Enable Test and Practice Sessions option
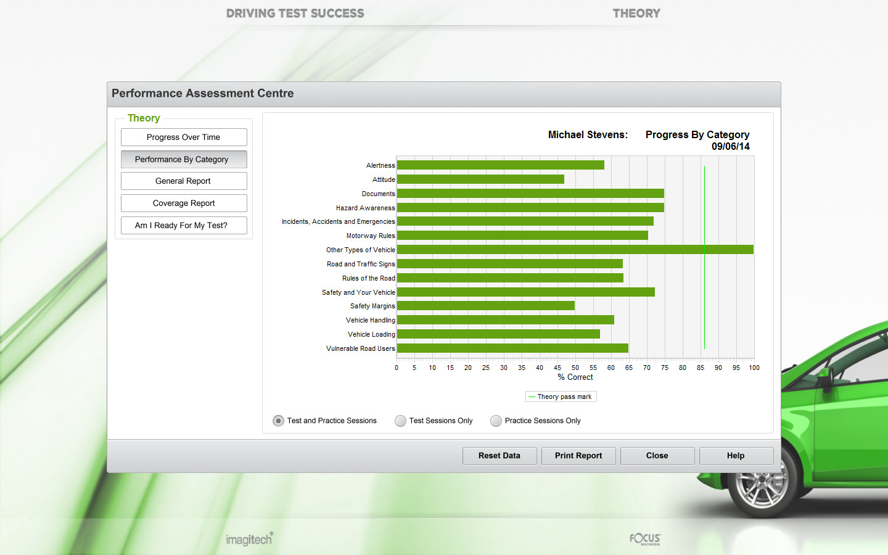This screenshot has height=555, width=888. point(277,421)
